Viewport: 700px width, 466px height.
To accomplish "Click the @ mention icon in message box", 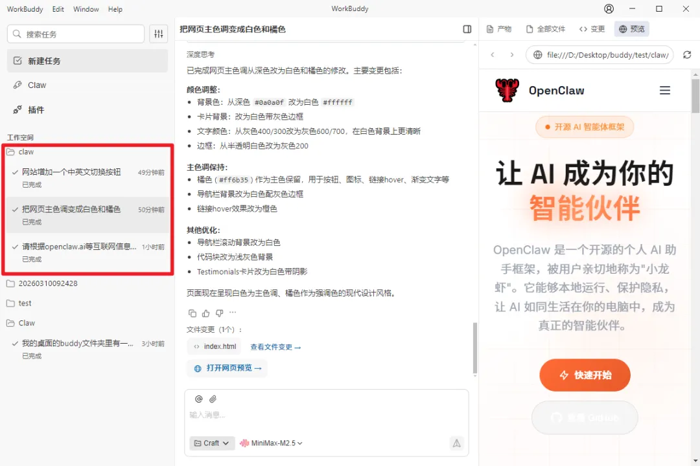I will (199, 399).
